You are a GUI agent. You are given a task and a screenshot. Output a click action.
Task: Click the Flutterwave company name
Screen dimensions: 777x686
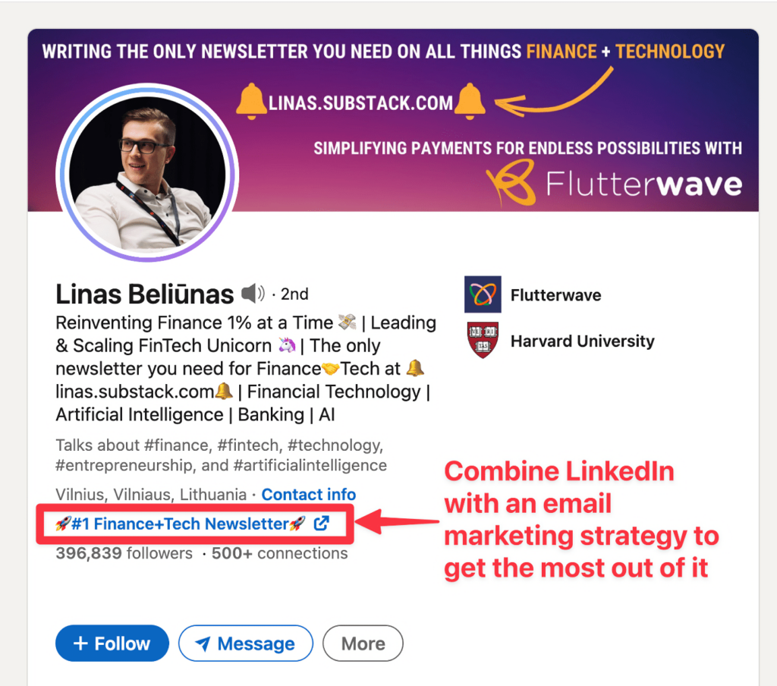[555, 295]
